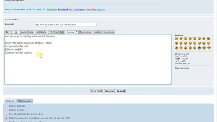Insert the surprised open-mouth smiley
Screen dimensions: 217x122
click(195, 39)
